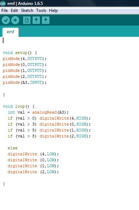The height and width of the screenshot is (210, 139).
Task: Open the Tools menu
Action: click(x=41, y=11)
